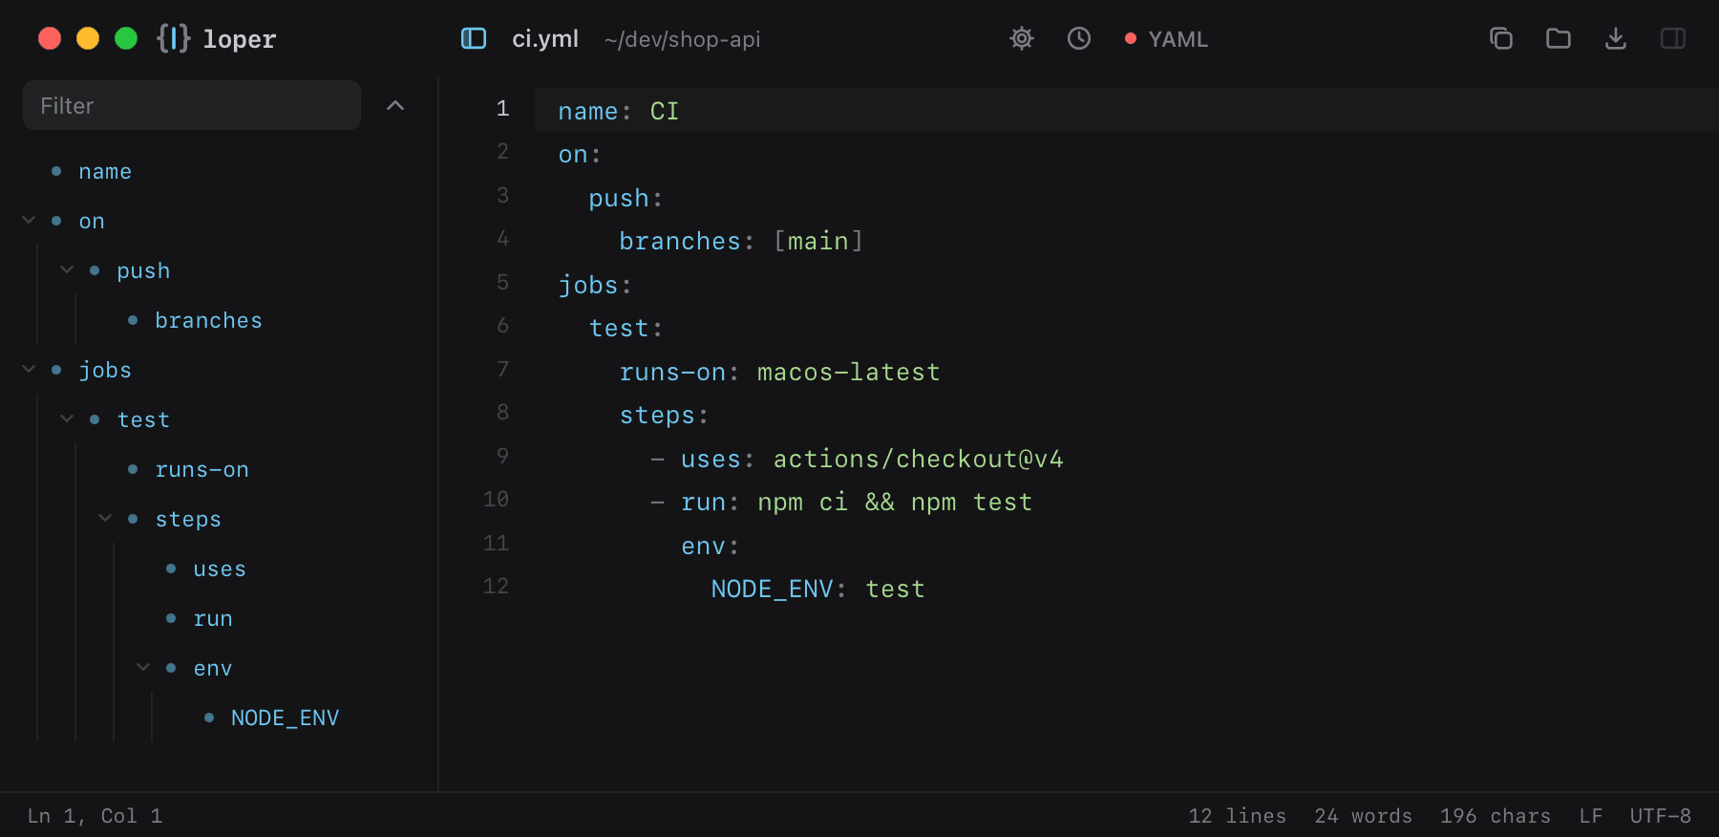Click the open folder icon
The image size is (1719, 837).
pos(1559,38)
